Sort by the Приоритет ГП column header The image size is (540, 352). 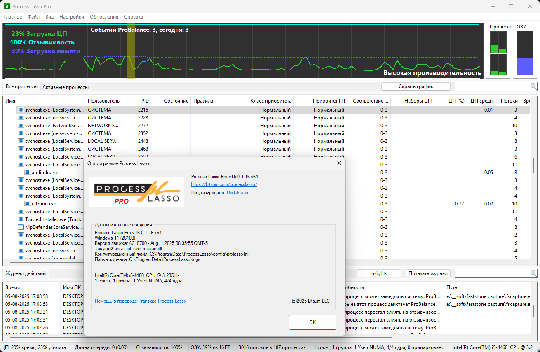pyautogui.click(x=320, y=101)
